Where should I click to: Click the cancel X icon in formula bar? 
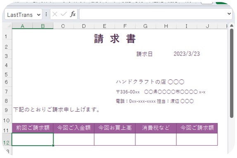click(55, 14)
